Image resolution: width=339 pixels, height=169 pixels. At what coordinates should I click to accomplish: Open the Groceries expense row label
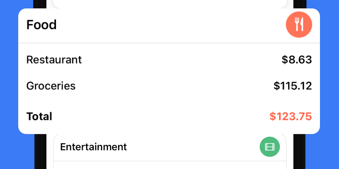[x=51, y=86]
